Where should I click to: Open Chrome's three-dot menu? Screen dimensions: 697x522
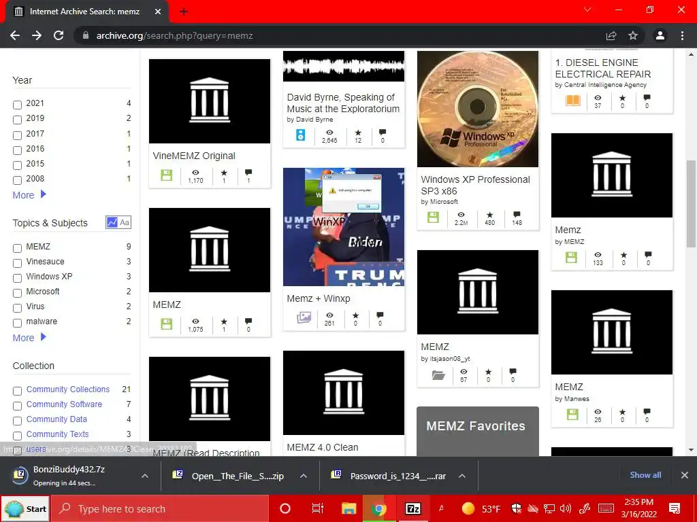pyautogui.click(x=682, y=35)
